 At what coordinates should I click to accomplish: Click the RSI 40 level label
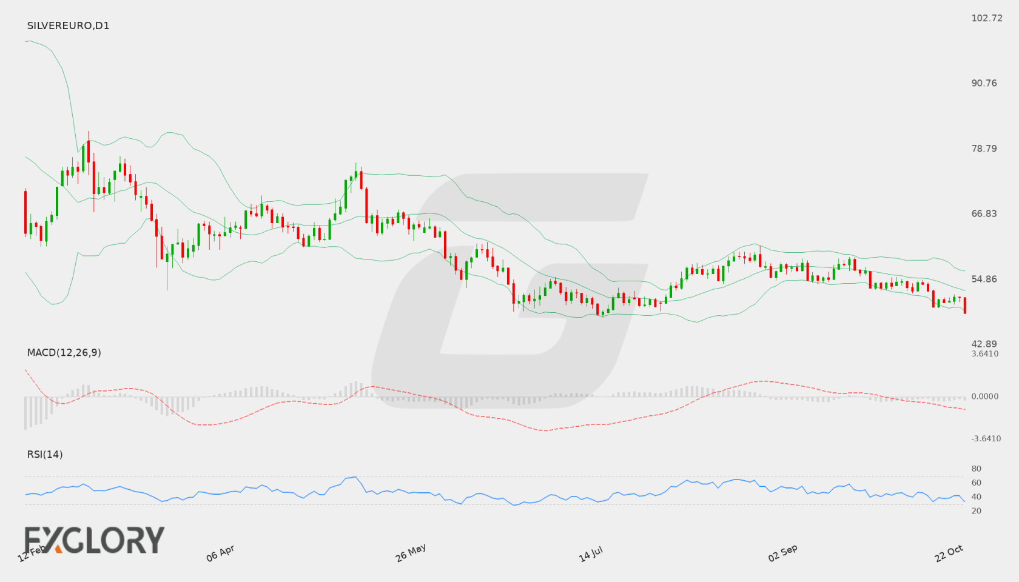976,497
